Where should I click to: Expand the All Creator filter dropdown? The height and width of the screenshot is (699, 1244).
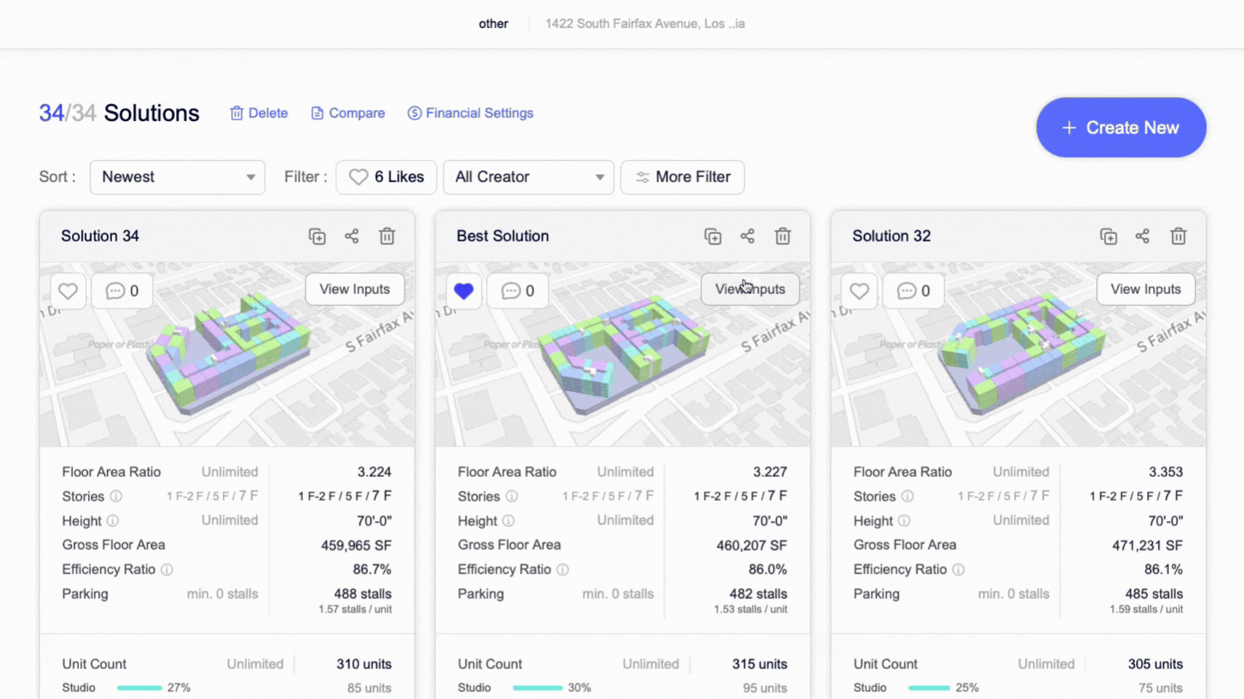tap(528, 177)
